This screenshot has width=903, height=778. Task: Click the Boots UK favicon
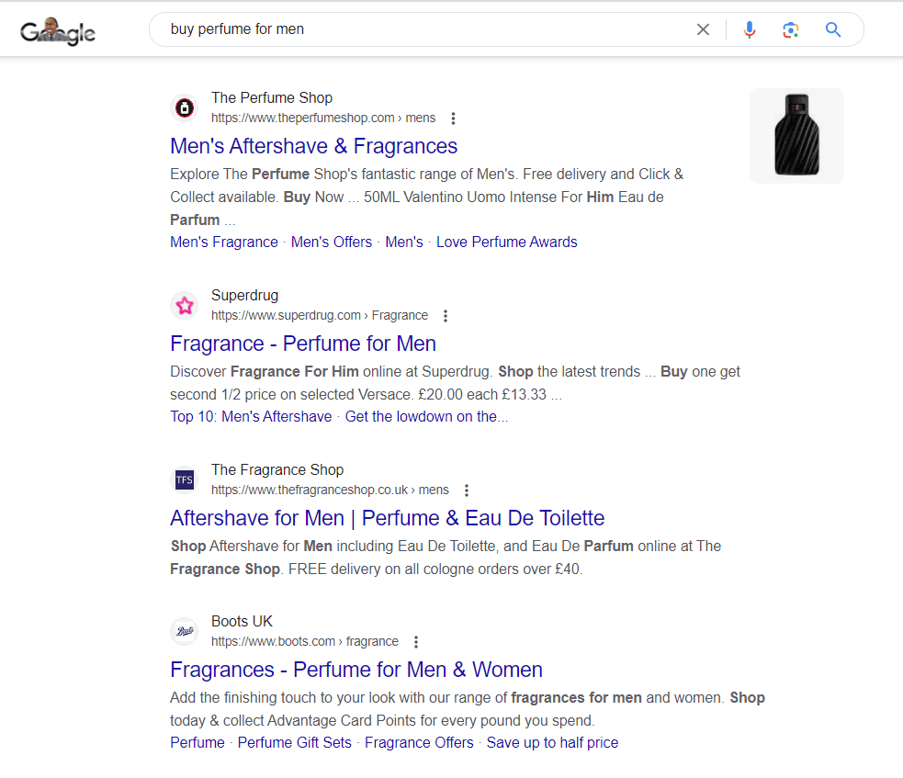coord(184,631)
